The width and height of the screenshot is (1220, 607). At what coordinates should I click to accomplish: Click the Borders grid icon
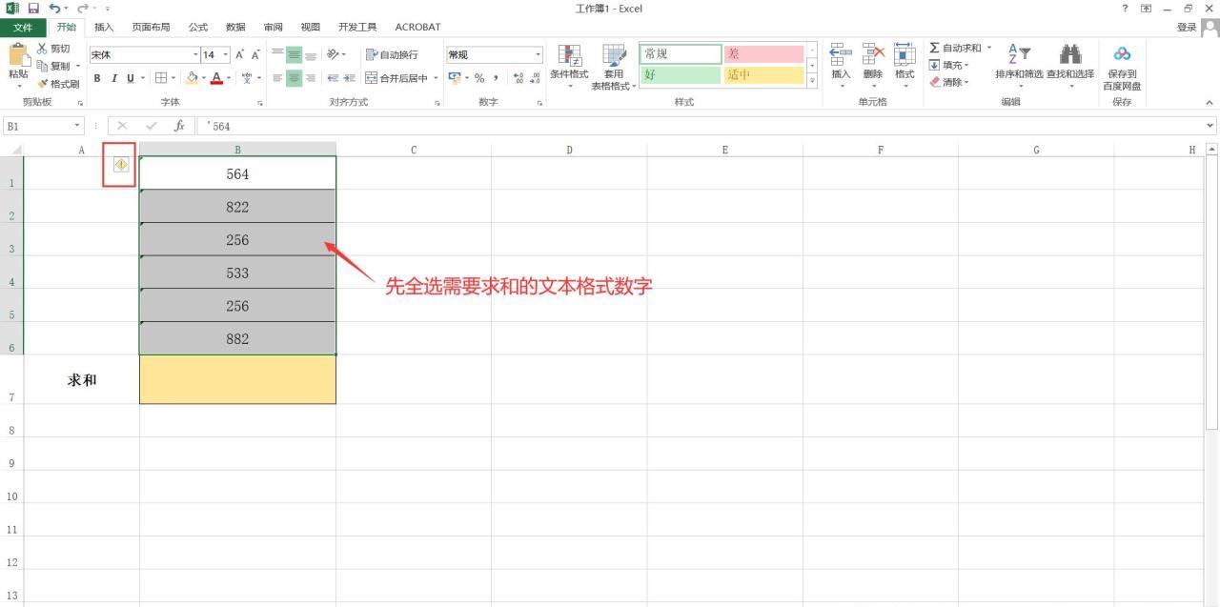[161, 78]
